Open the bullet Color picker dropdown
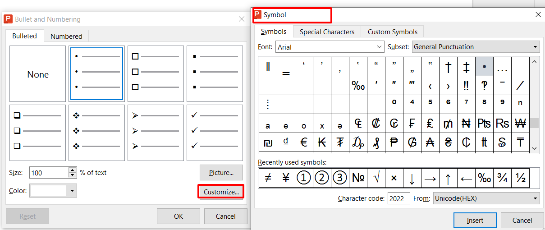Viewport: 545px width, 230px height. (x=72, y=191)
